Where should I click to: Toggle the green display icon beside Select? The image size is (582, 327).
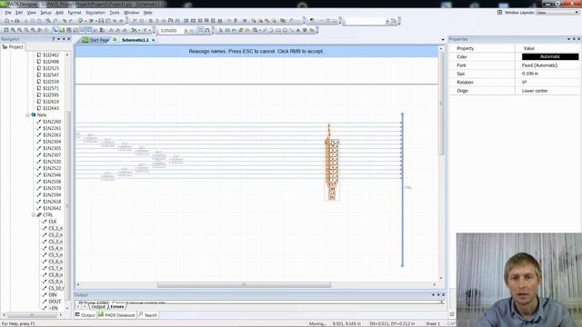point(62,30)
